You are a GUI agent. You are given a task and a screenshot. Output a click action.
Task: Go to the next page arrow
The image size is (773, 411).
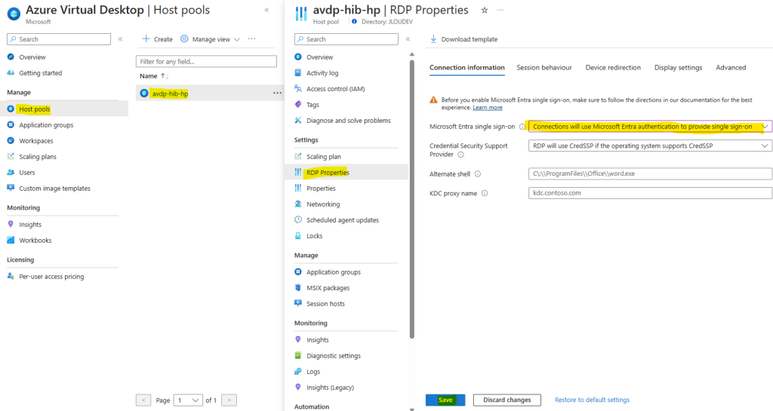(x=229, y=400)
